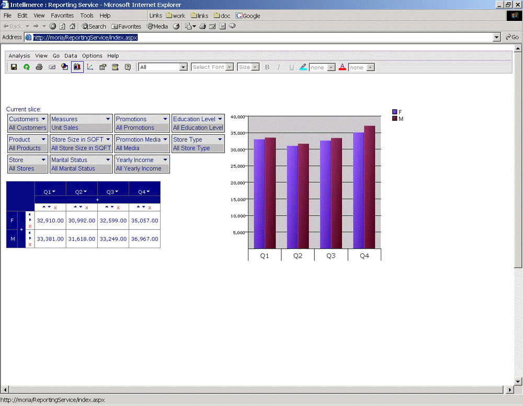The height and width of the screenshot is (406, 523).
Task: Click the line graph icon in the reporting toolbar
Action: pos(90,67)
